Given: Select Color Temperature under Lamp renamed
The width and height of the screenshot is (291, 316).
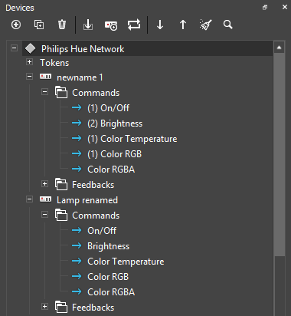Looking at the screenshot, I should coord(126,262).
